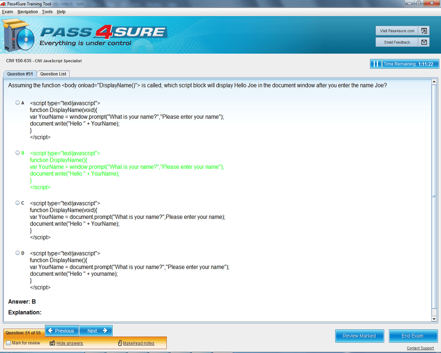Click the 'Everything is under control' slogan
The height and width of the screenshot is (353, 441).
click(85, 43)
